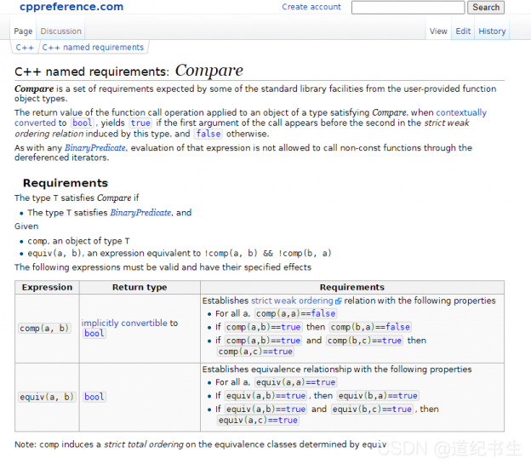
Task: Click bool link in comp(a, b) row
Action: click(x=94, y=334)
